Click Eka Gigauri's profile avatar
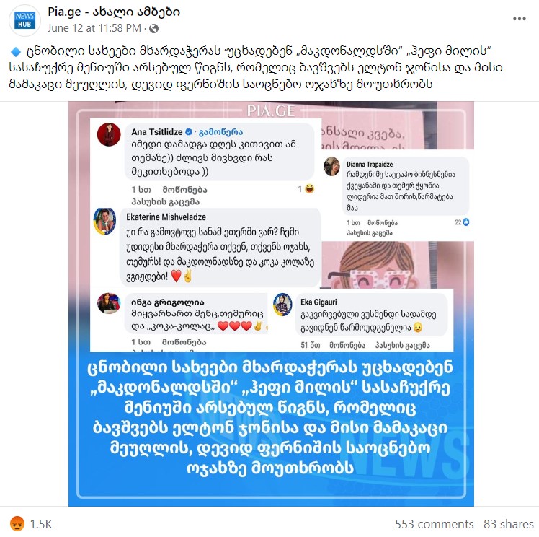This screenshot has width=539, height=537. [x=282, y=305]
